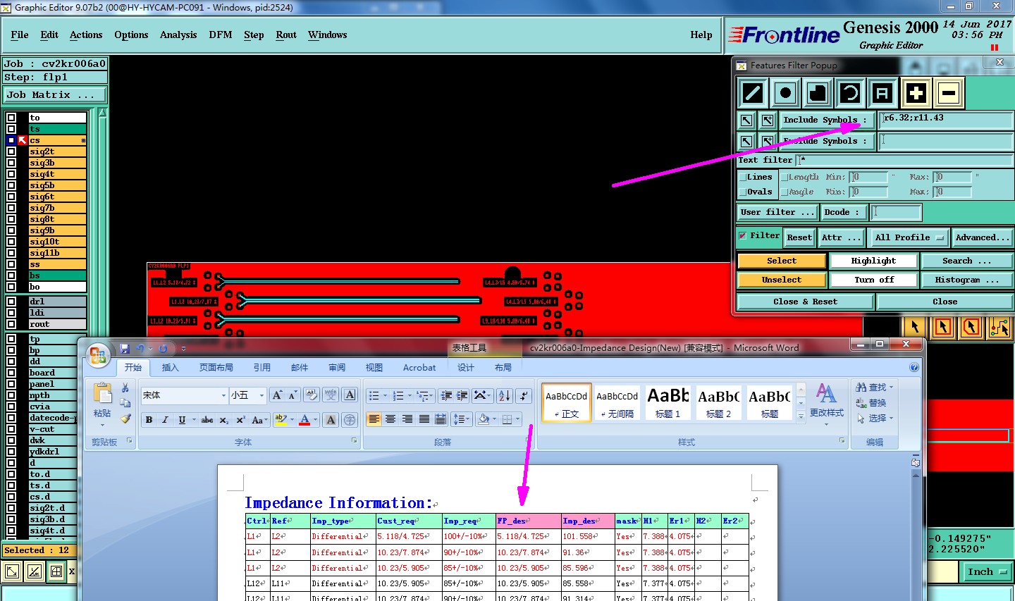Open the Actions menu
This screenshot has height=601, width=1015.
86,35
